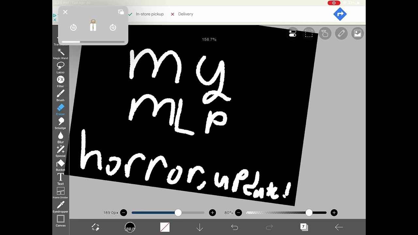Open the current color swatch
Screen dimensions: 418x235
pos(165,227)
